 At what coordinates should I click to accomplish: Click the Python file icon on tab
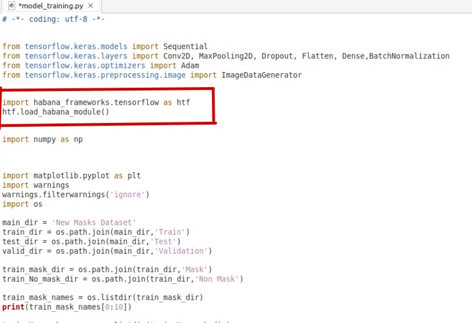click(x=12, y=6)
